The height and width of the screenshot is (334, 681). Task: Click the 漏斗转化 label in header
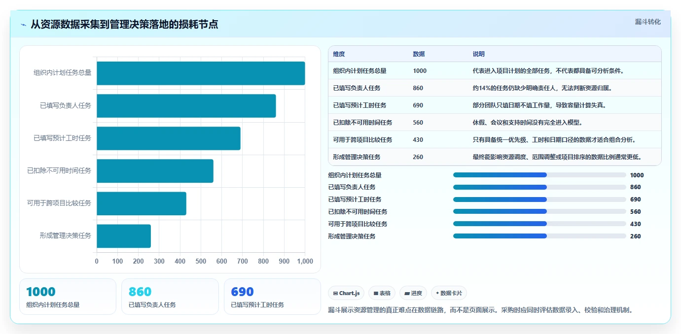pyautogui.click(x=647, y=22)
